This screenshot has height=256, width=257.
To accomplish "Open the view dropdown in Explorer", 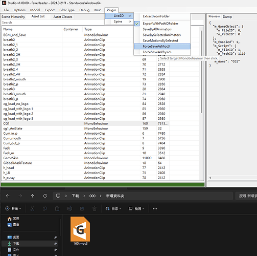I will point(136,208).
